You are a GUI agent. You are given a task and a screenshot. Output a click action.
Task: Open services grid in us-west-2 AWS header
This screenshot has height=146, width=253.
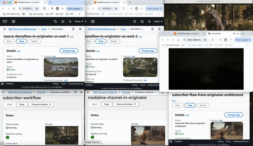tap(93, 21)
